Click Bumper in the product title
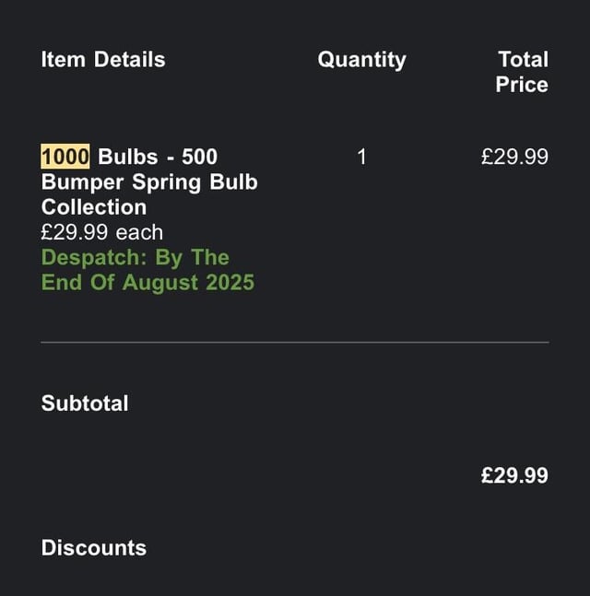The image size is (590, 596). coord(82,182)
